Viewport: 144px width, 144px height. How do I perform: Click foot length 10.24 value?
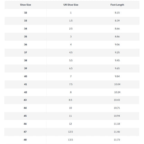[x=117, y=92]
